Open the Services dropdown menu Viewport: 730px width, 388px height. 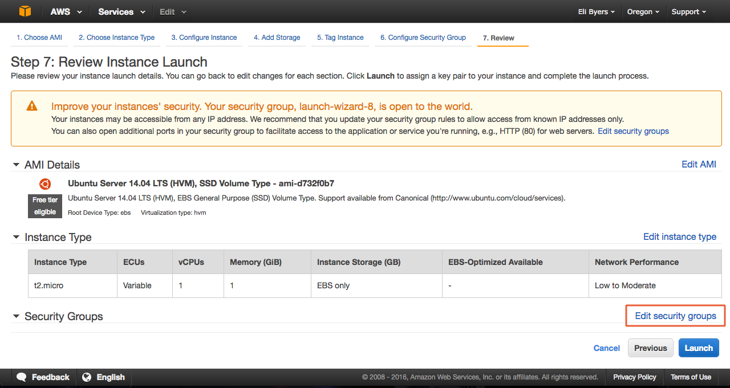(x=121, y=11)
